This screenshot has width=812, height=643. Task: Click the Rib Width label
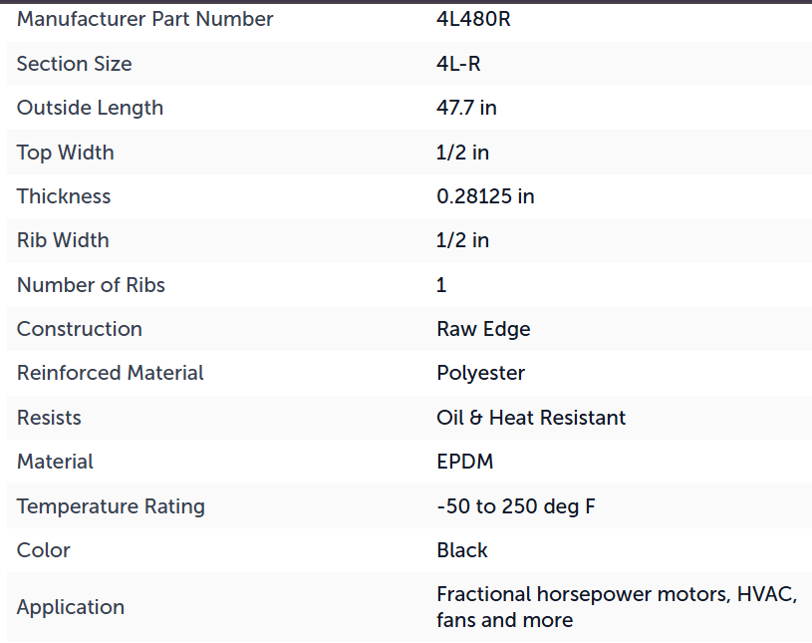pos(63,240)
